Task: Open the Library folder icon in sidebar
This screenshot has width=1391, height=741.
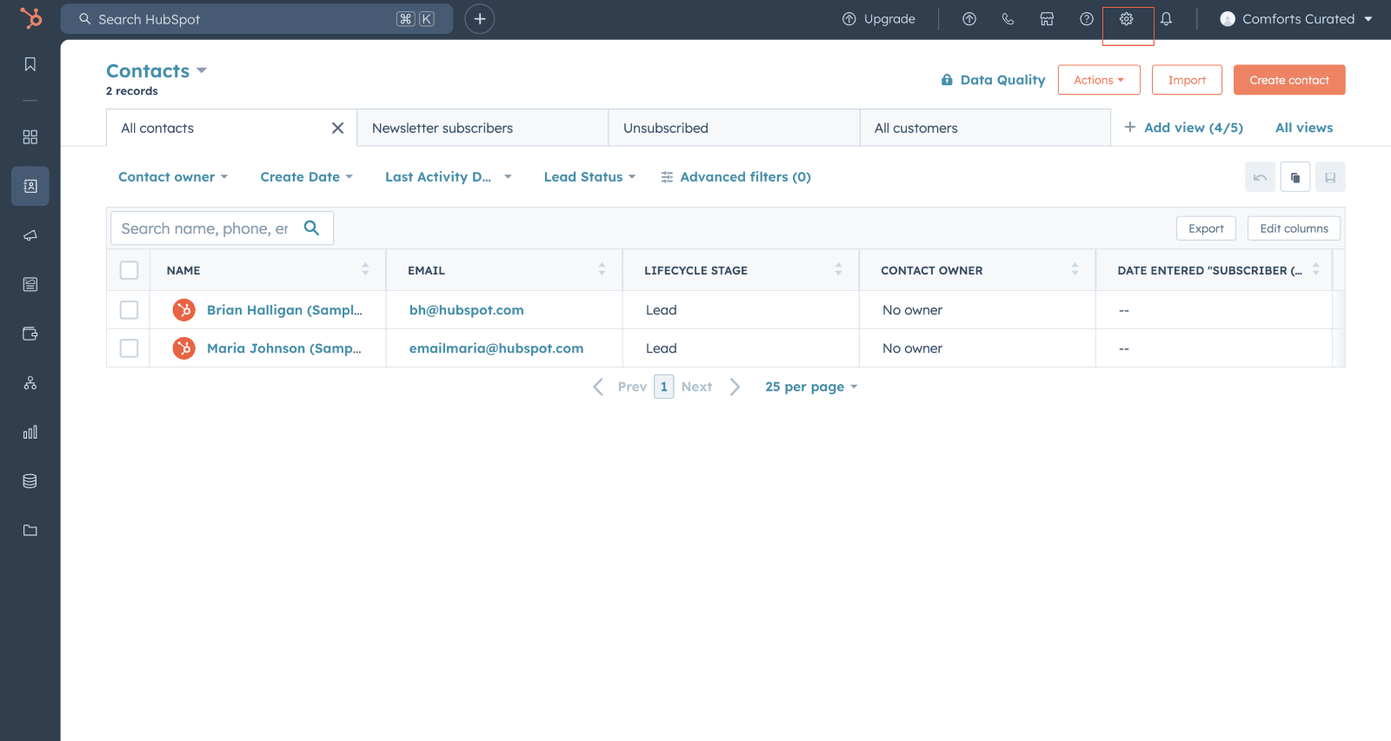Action: tap(30, 531)
